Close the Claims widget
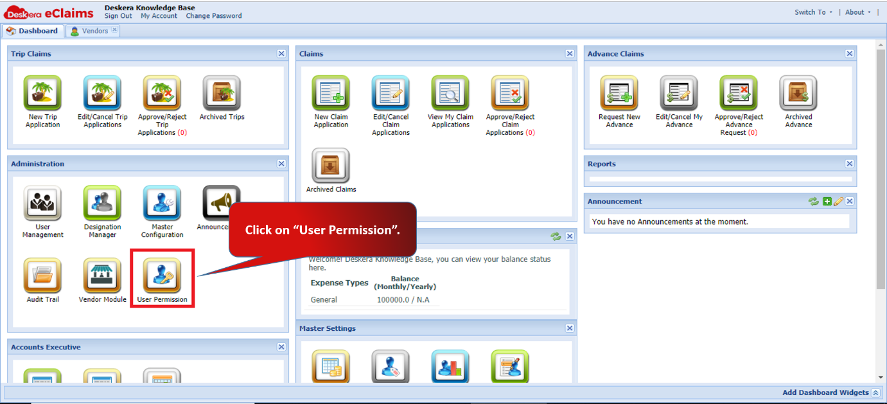887x404 pixels. 570,54
